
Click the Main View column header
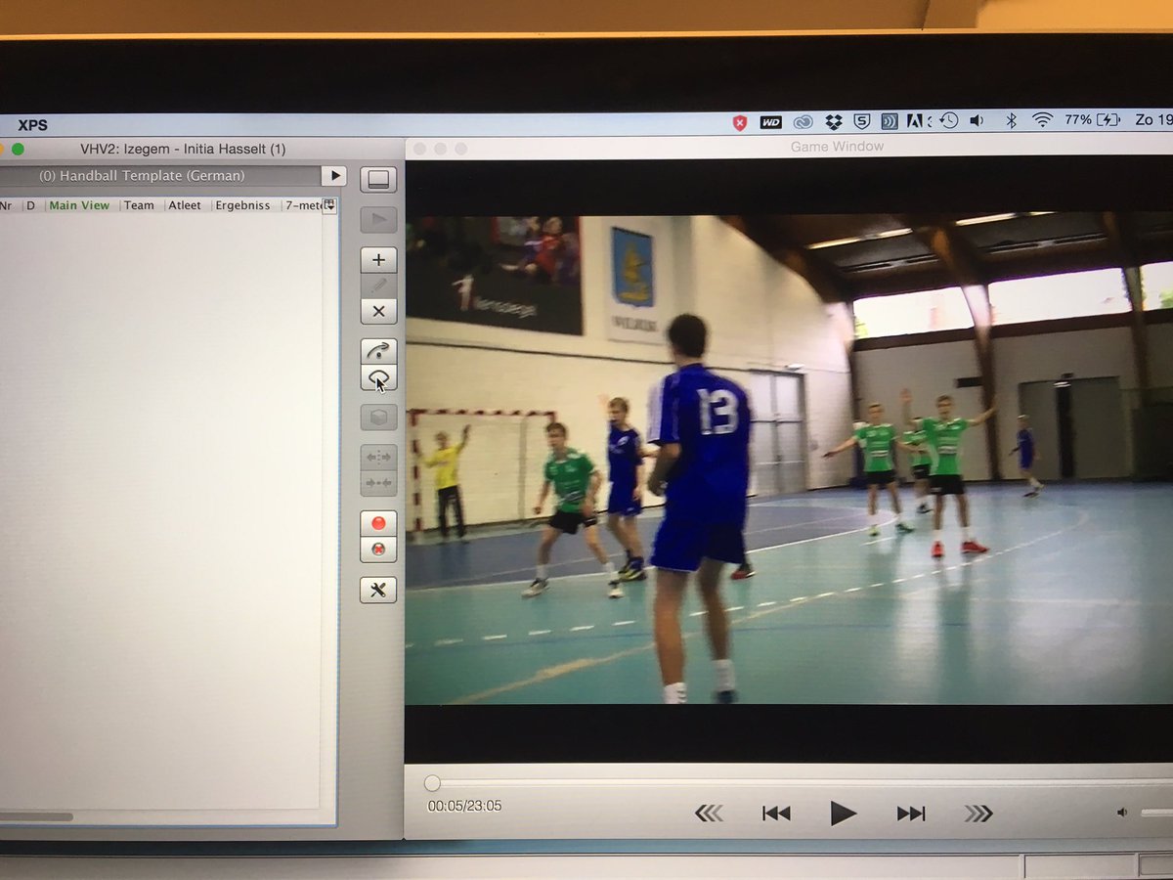click(79, 205)
